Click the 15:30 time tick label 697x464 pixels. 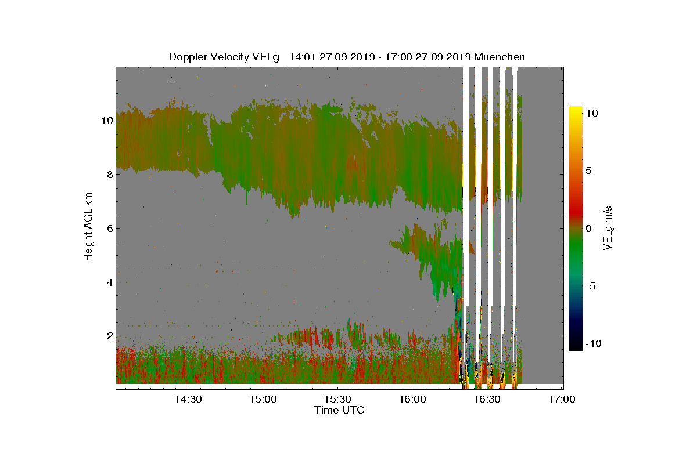(x=337, y=399)
